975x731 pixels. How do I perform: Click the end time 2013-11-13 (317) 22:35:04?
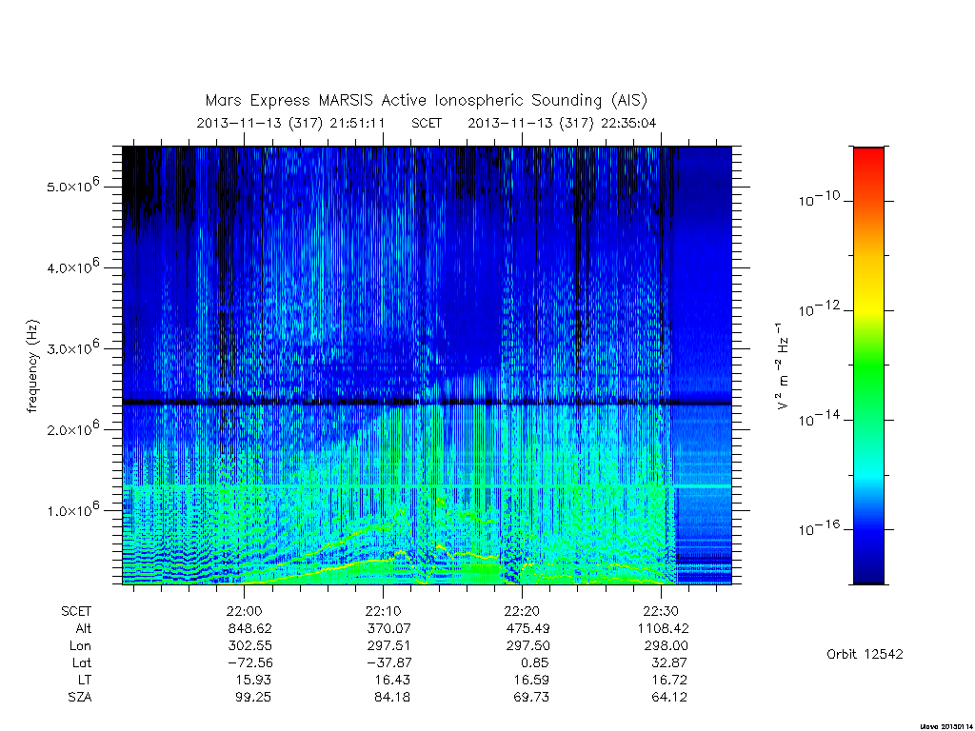click(562, 123)
